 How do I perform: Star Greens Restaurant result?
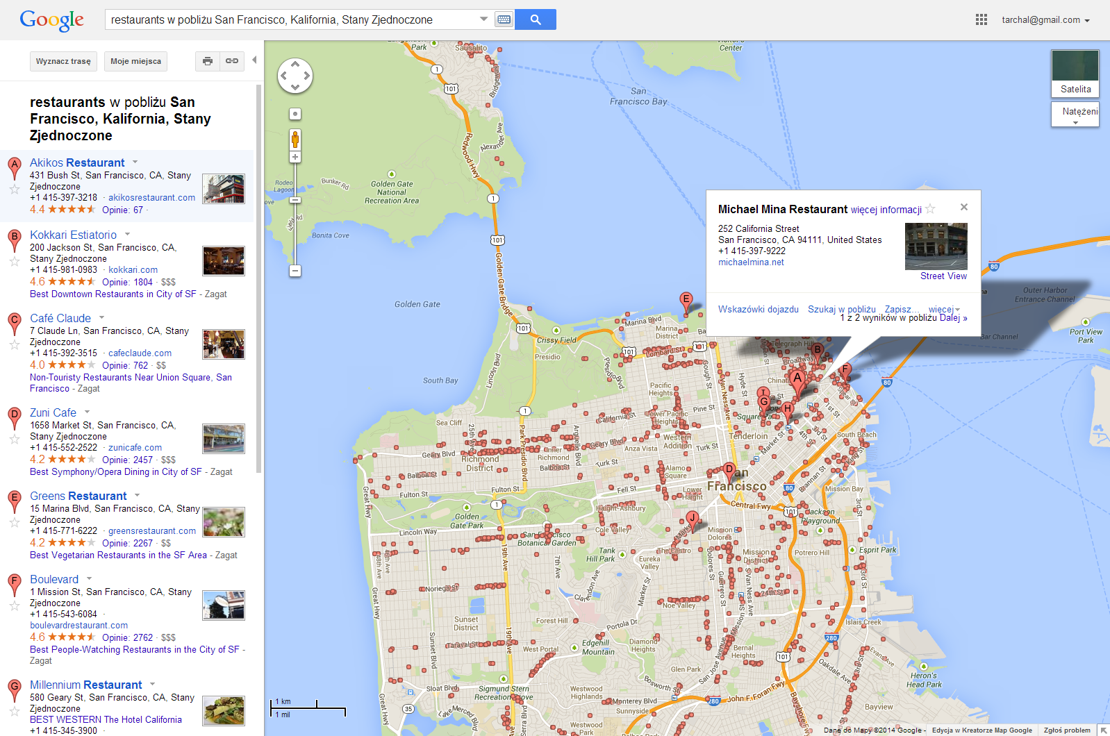(x=14, y=522)
